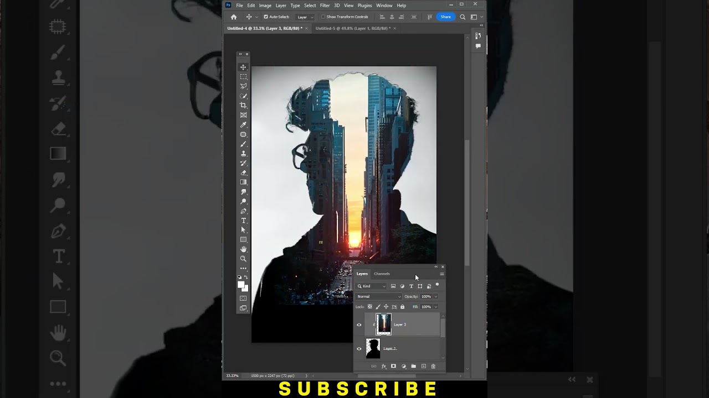Screen dimensions: 709x398
Task: Select the Clone Stamp tool
Action: [243, 154]
